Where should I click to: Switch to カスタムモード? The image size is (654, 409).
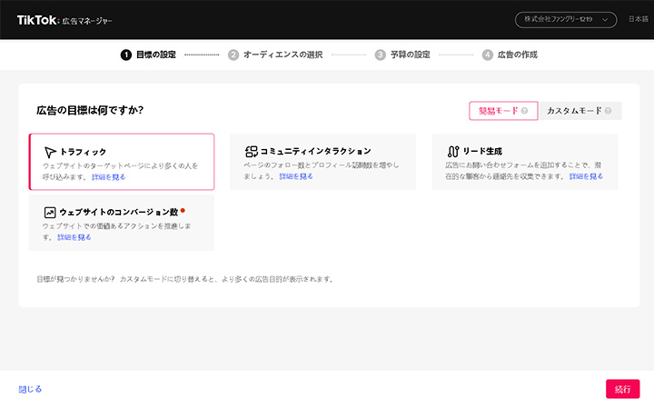574,111
